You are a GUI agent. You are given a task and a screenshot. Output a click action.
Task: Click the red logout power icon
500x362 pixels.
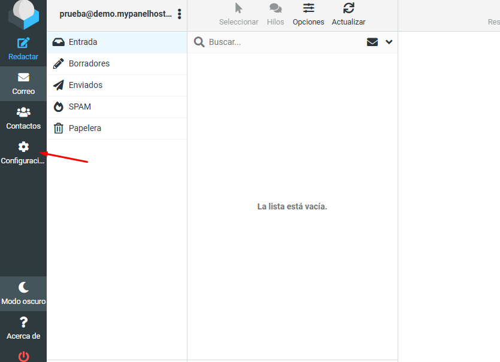point(23,356)
